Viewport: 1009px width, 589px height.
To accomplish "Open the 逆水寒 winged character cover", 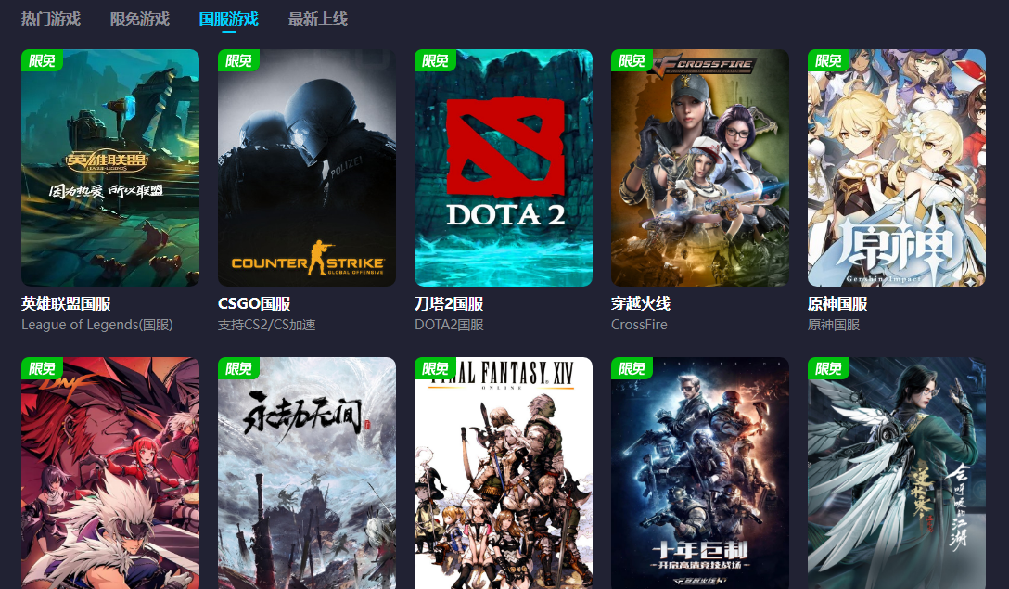I will coord(897,473).
